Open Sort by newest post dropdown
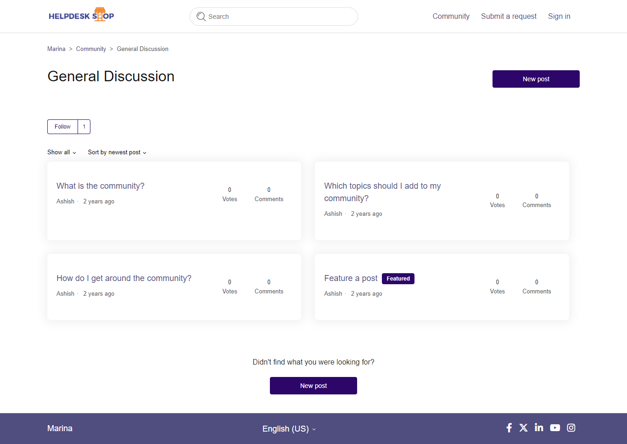Image resolution: width=627 pixels, height=444 pixels. click(117, 152)
